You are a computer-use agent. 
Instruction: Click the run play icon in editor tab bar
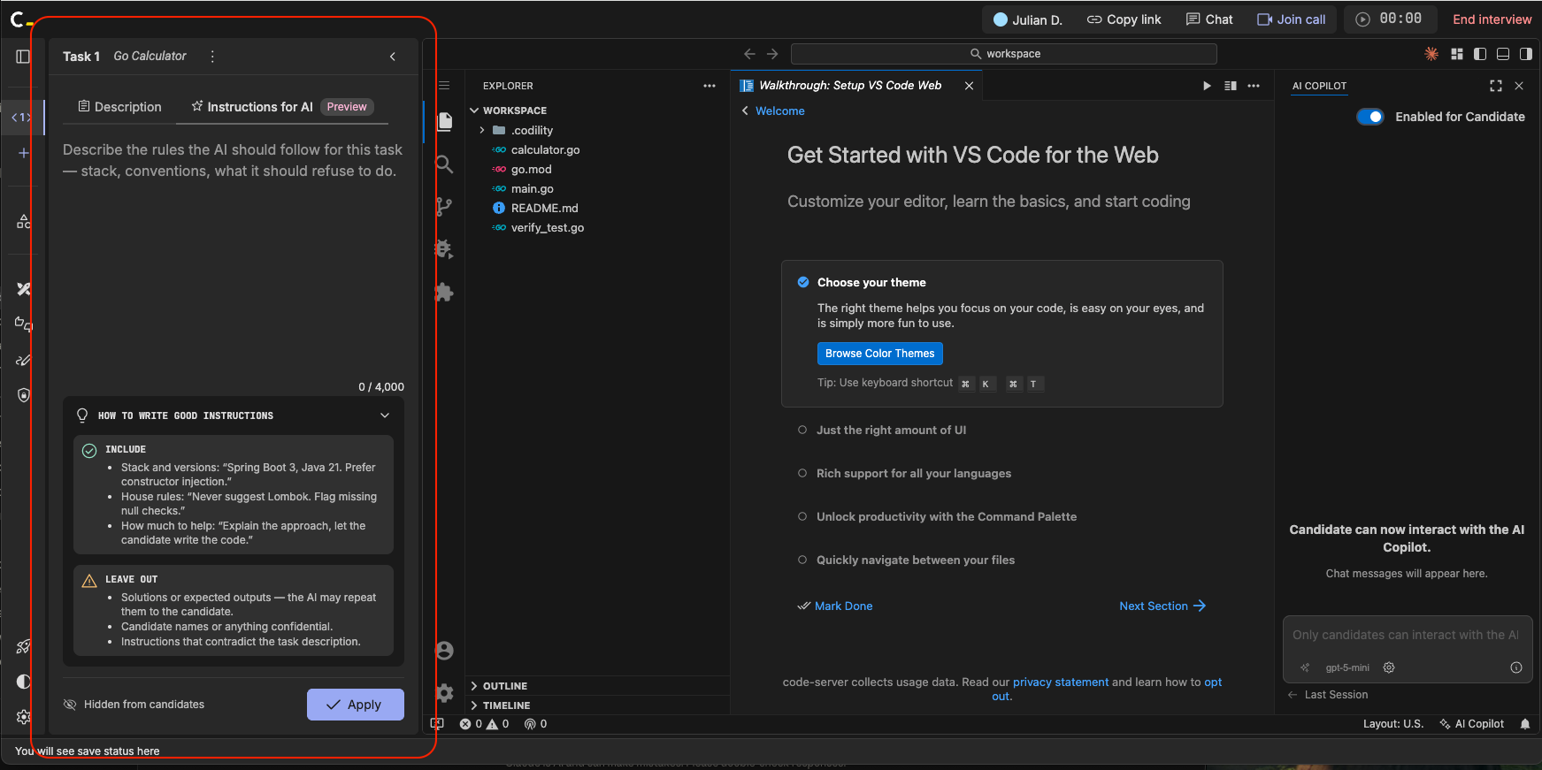pos(1207,86)
